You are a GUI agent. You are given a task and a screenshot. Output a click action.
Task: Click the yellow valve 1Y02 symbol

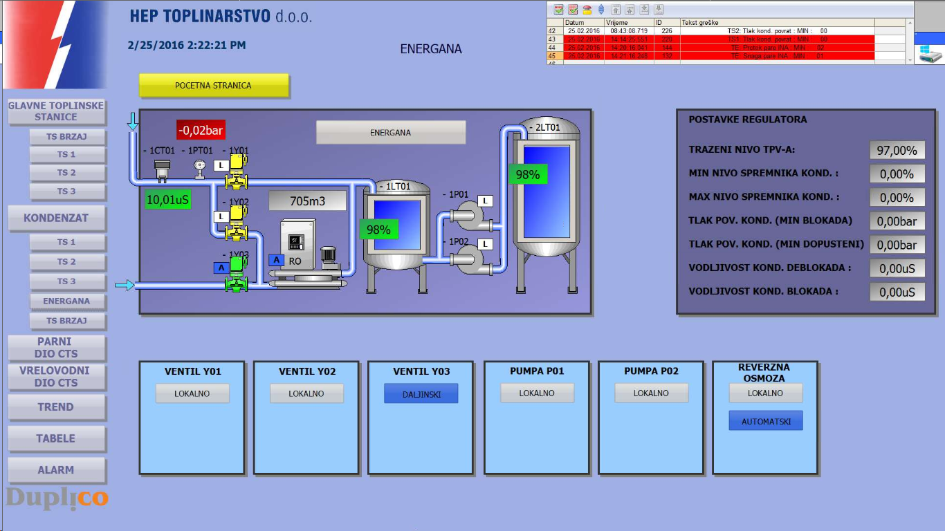[x=237, y=223]
